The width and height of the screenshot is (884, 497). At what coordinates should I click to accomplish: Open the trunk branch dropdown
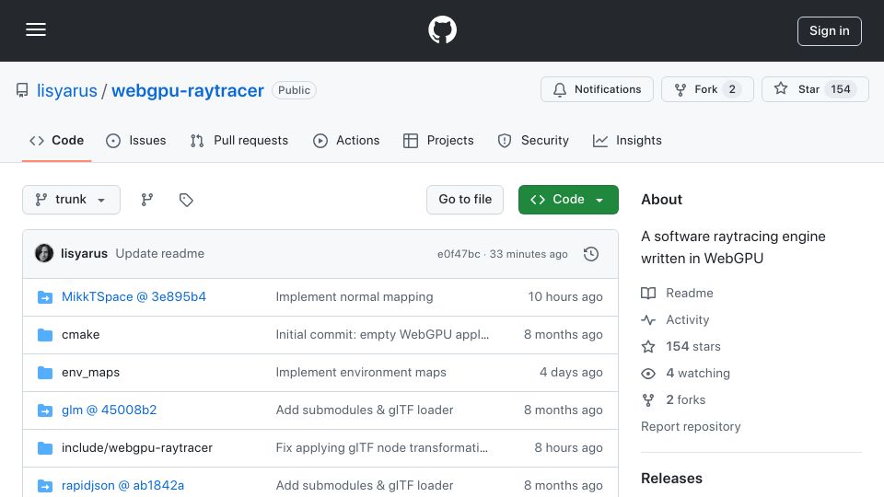point(71,200)
